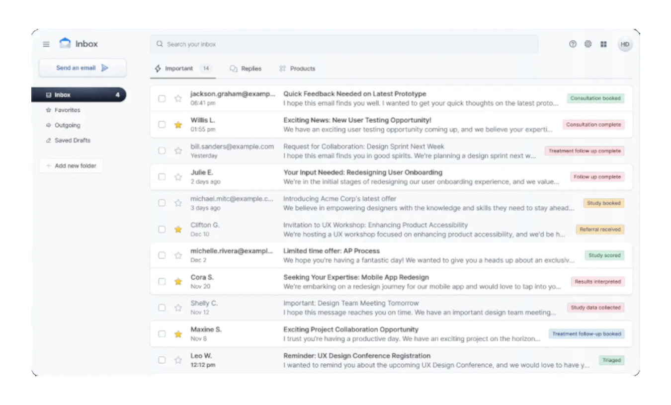Open the settings gear icon
This screenshot has width=671, height=405.
(x=588, y=44)
